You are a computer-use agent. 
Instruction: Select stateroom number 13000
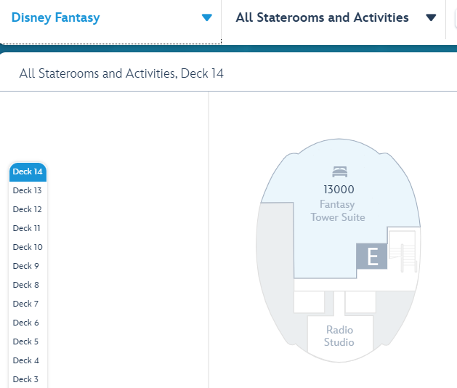(x=339, y=190)
